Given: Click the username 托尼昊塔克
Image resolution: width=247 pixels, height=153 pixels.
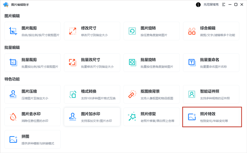Looking at the screenshot, I should pos(211,5).
